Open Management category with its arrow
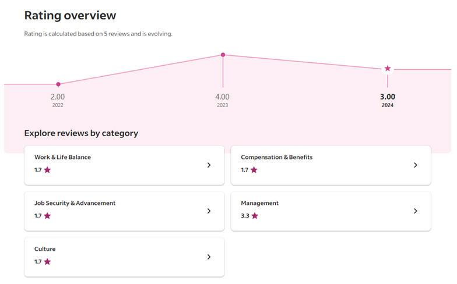 click(415, 211)
